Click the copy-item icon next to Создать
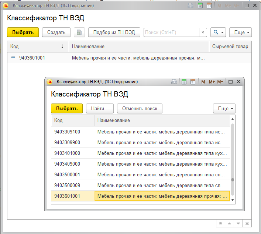 click(79, 33)
